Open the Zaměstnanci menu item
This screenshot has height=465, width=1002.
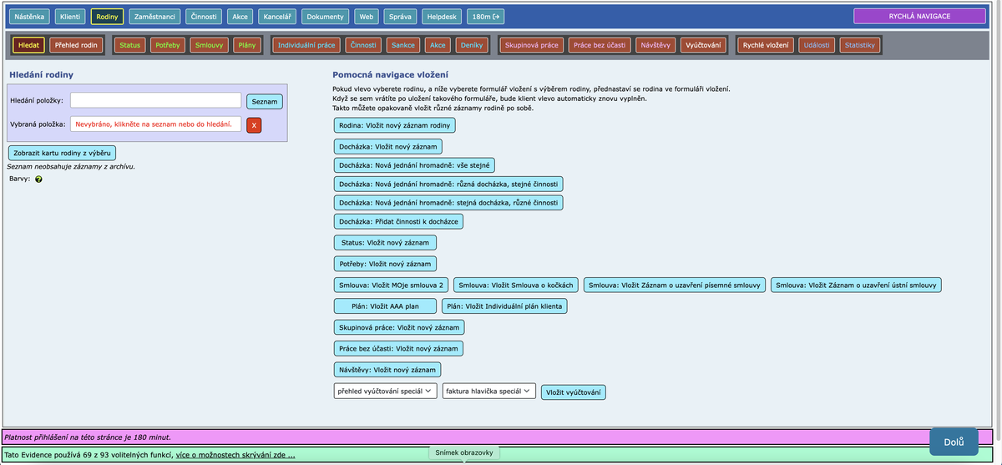pos(154,16)
